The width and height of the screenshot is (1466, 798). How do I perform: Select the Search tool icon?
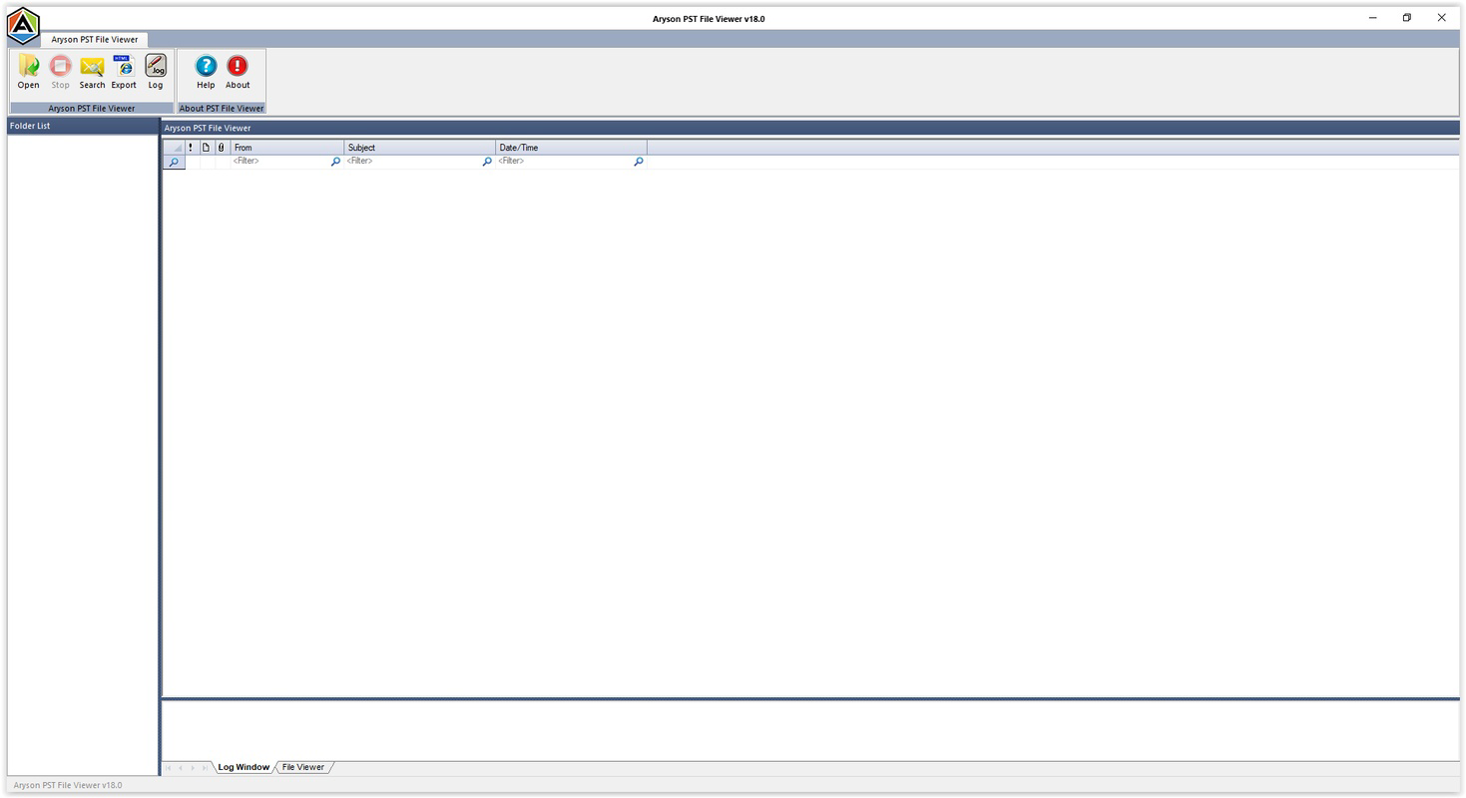(92, 70)
